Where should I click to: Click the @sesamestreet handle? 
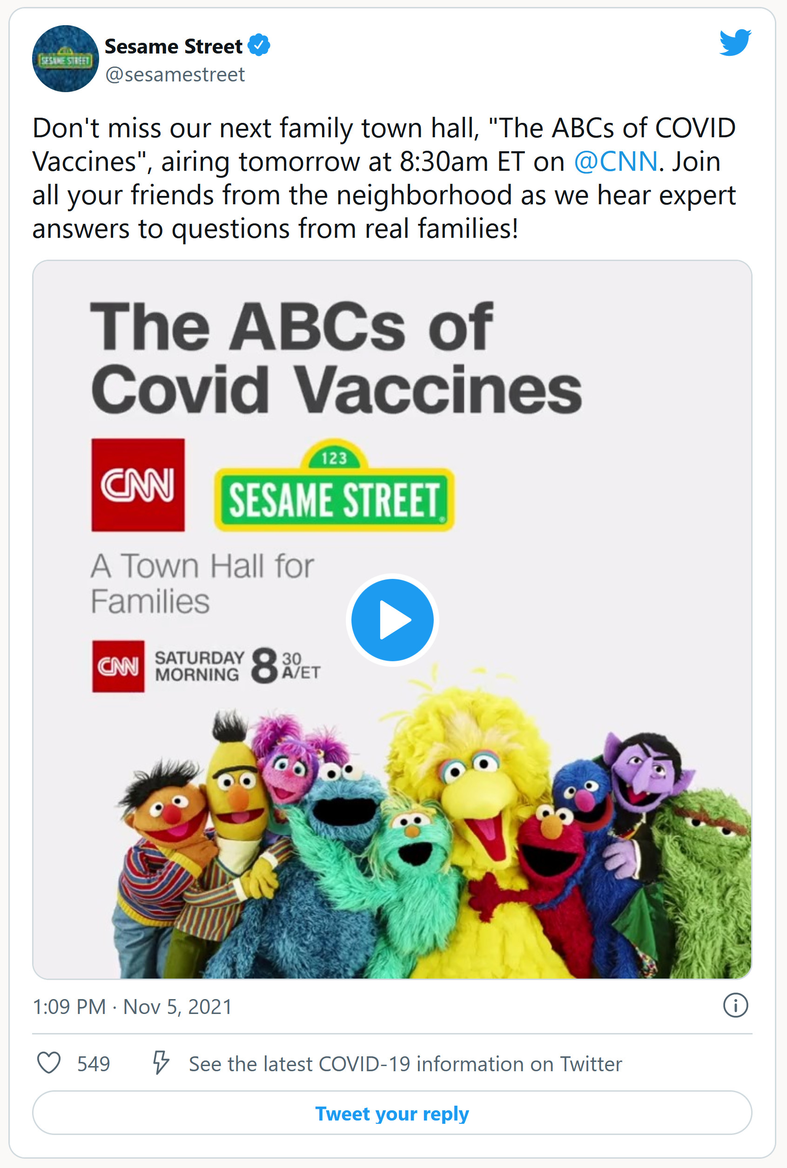coord(175,75)
